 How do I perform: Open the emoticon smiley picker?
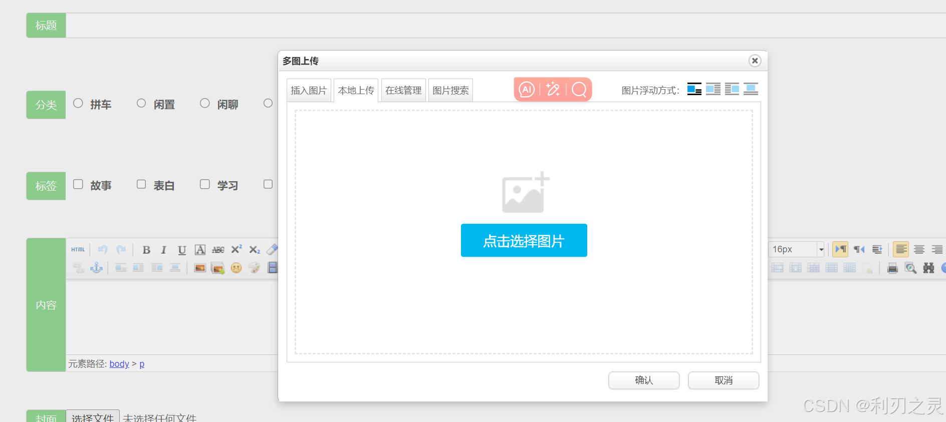tap(236, 268)
